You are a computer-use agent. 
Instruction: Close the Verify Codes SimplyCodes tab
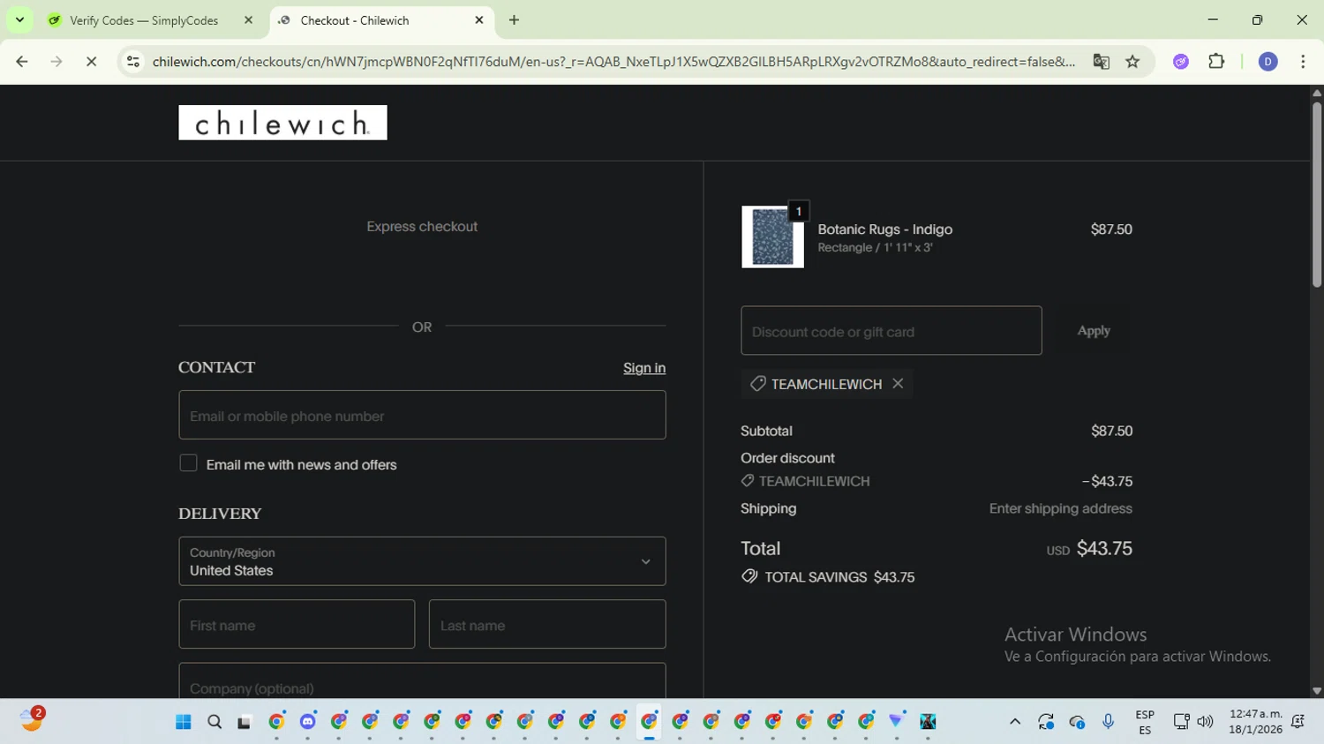[248, 20]
